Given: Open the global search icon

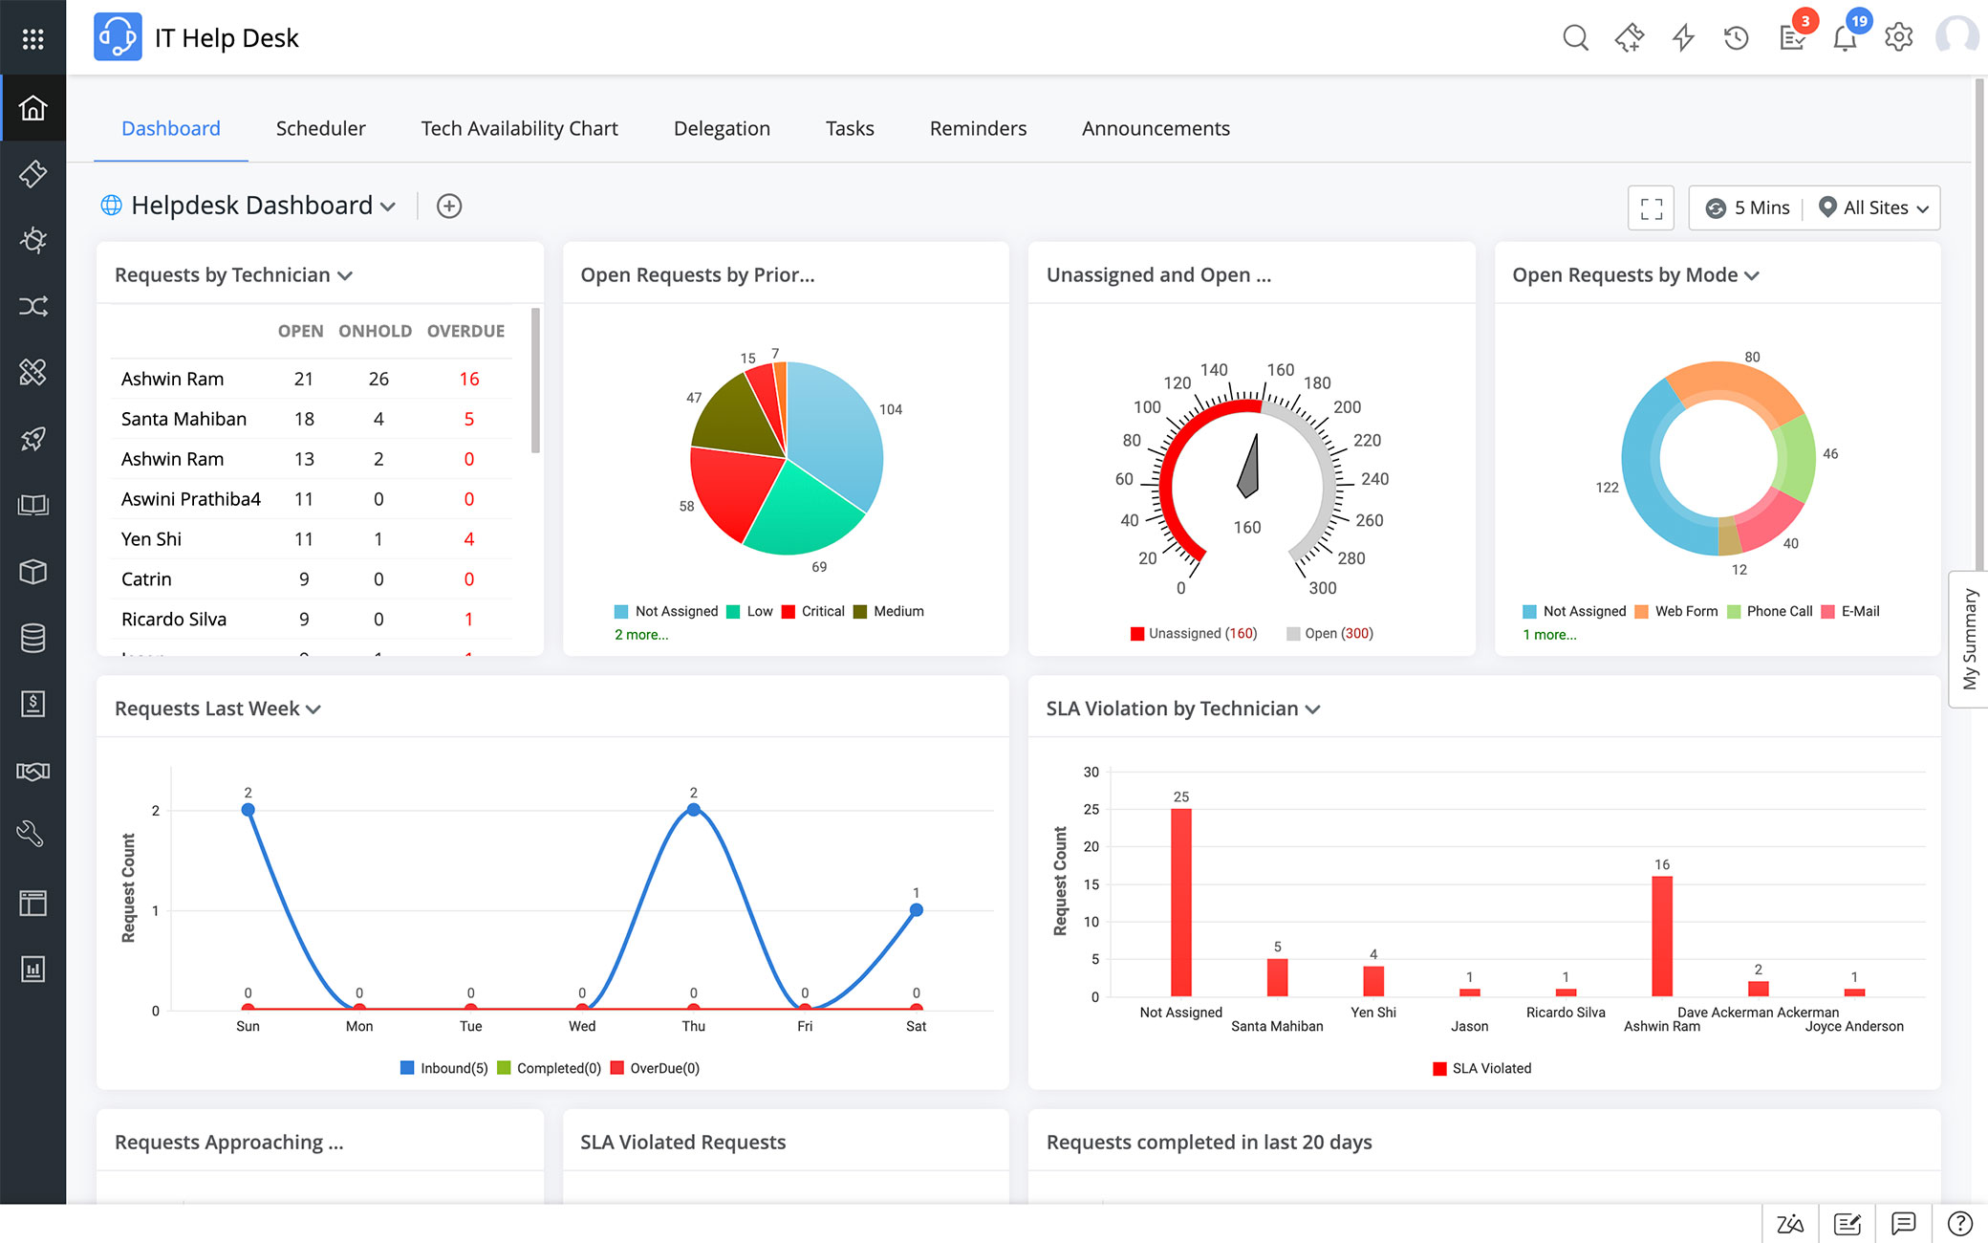Looking at the screenshot, I should click(1575, 38).
